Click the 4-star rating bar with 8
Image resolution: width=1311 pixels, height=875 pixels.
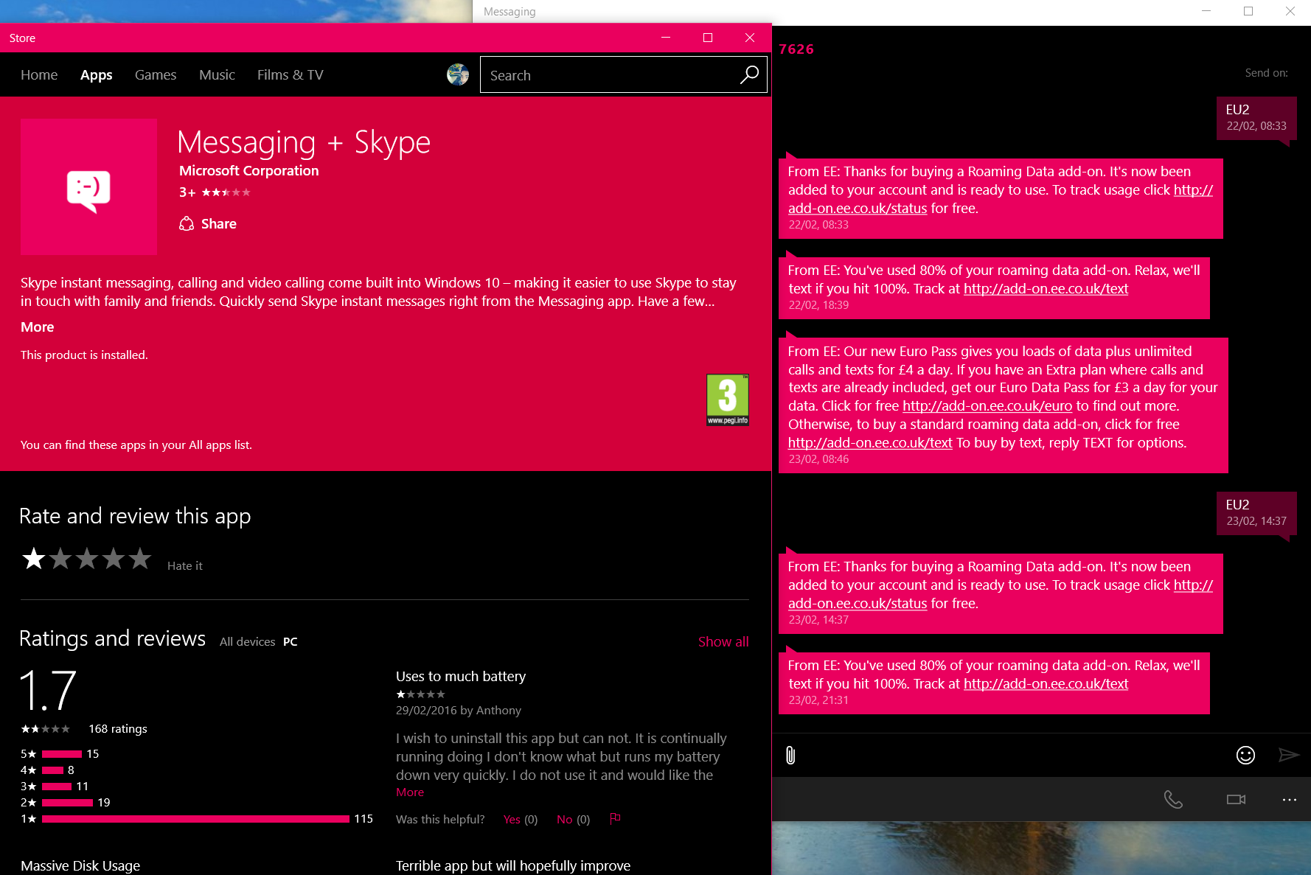pyautogui.click(x=53, y=770)
